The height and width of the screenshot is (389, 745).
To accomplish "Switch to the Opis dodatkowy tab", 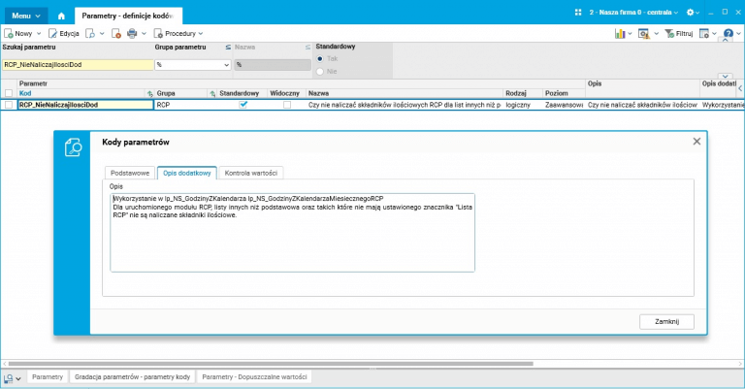I will [186, 173].
